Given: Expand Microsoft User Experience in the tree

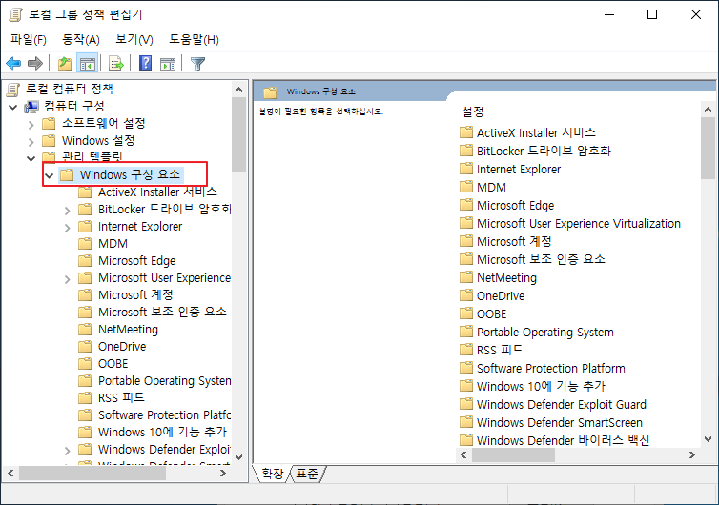Looking at the screenshot, I should click(68, 279).
